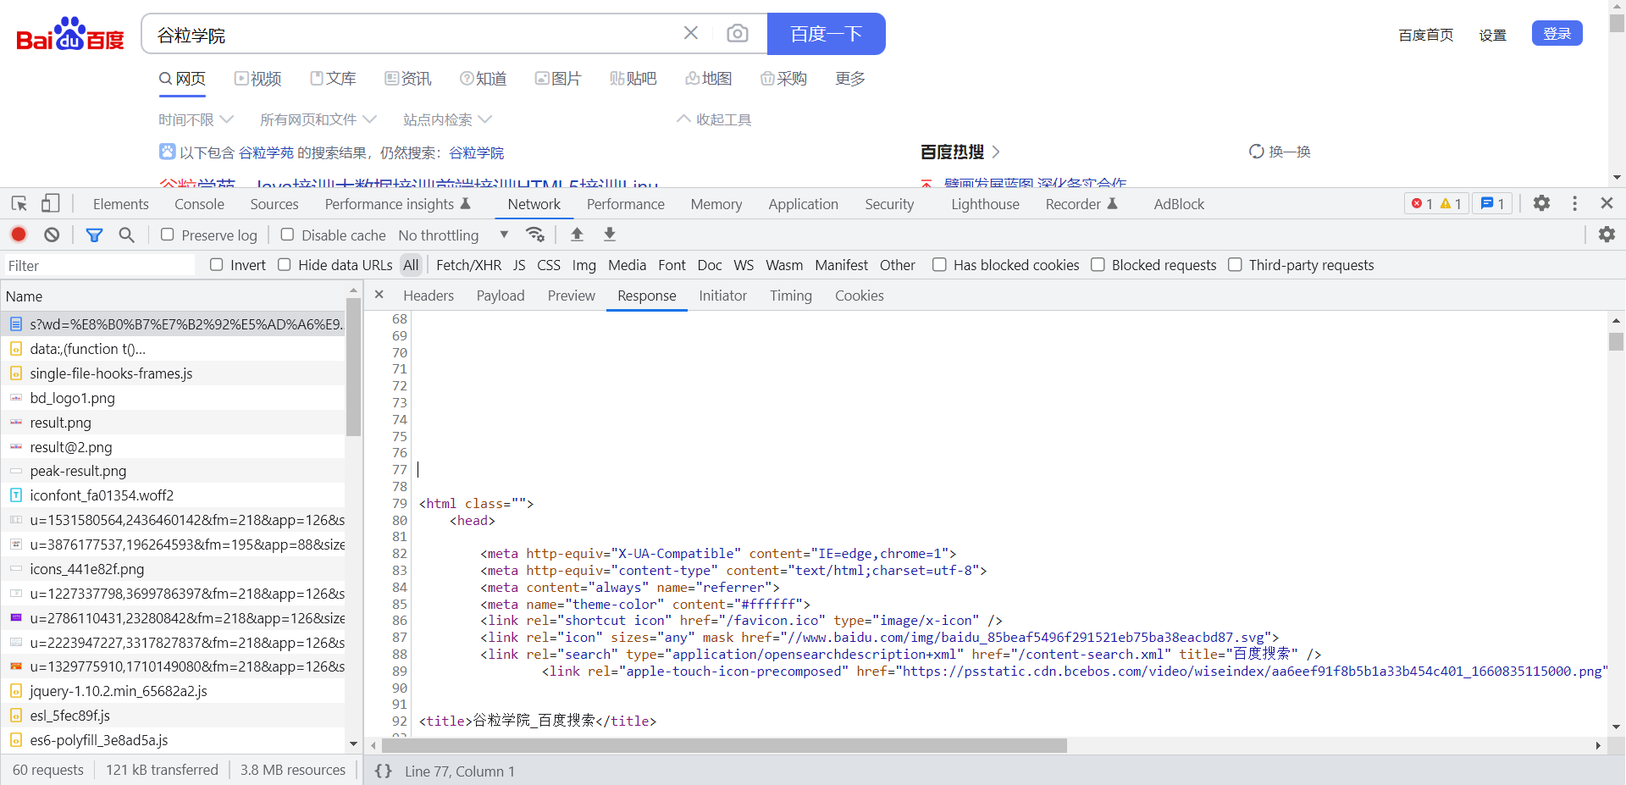
Task: Click the issues message badge
Action: click(x=1492, y=204)
